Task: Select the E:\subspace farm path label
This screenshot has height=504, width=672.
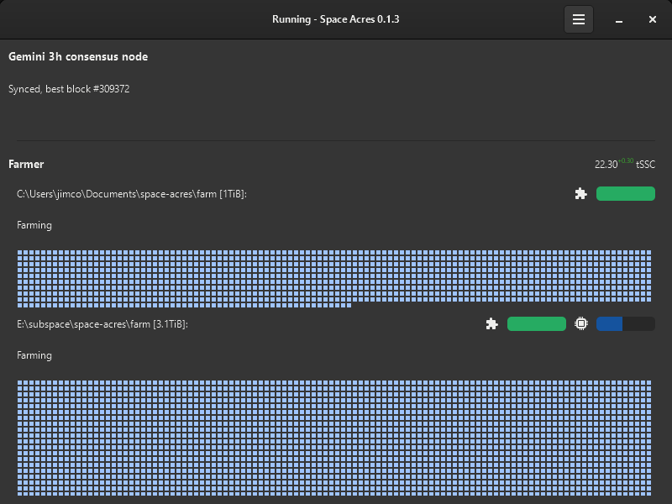Action: 102,324
